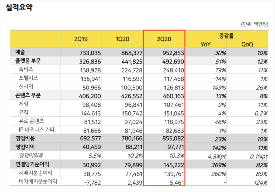275x192 pixels.
Task: Select the 단위: 백만원 unit note
Action: (x=255, y=24)
